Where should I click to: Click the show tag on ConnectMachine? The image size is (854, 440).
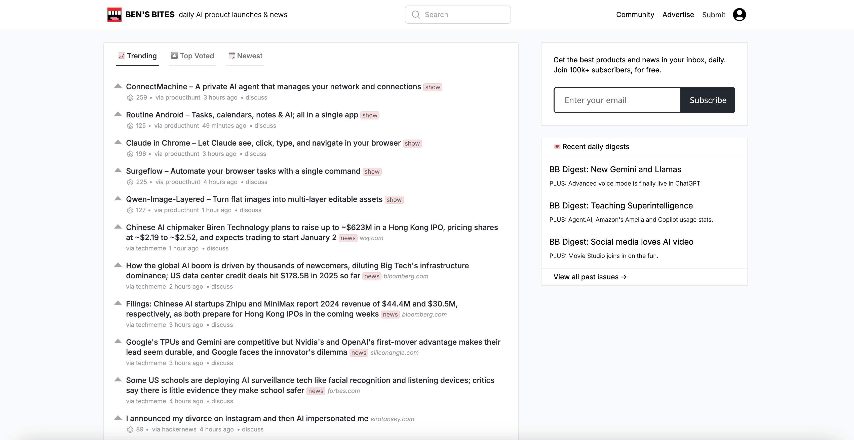tap(433, 87)
